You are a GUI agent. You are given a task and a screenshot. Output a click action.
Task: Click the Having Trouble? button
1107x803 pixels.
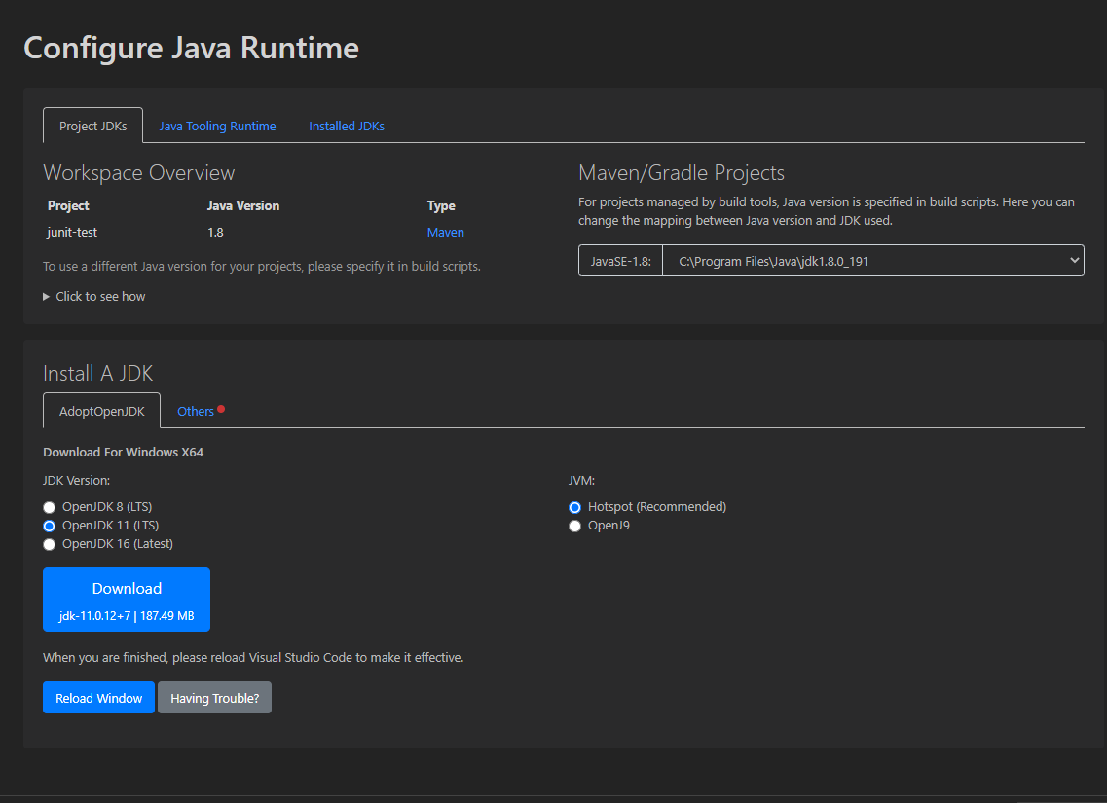click(x=214, y=697)
